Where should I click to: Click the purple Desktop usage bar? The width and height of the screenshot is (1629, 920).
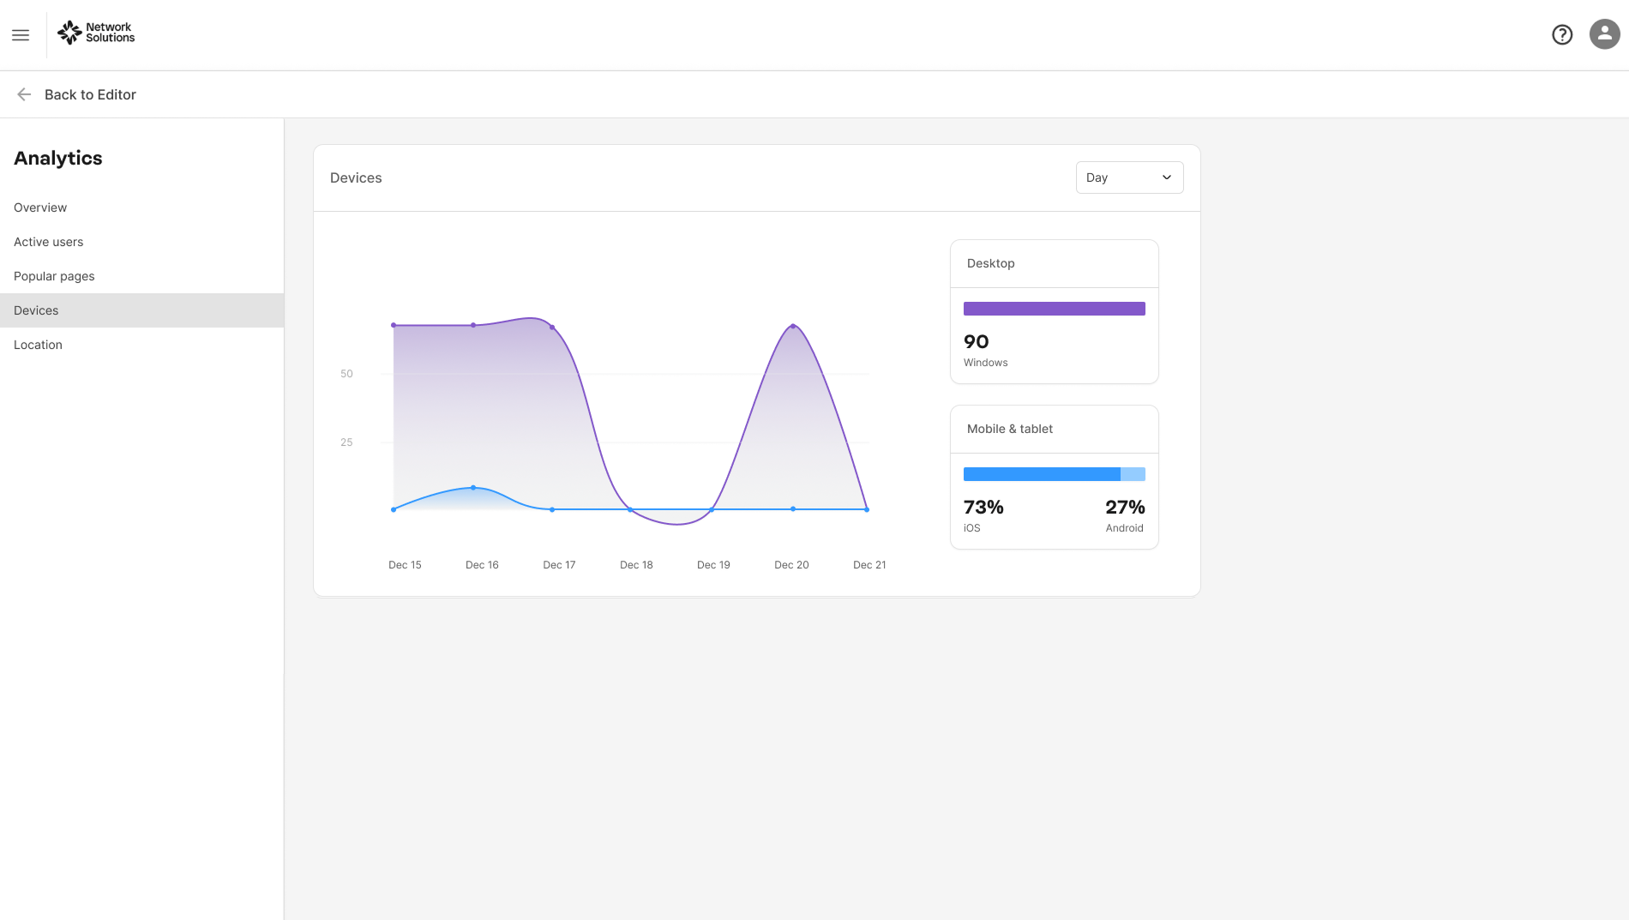pyautogui.click(x=1054, y=309)
